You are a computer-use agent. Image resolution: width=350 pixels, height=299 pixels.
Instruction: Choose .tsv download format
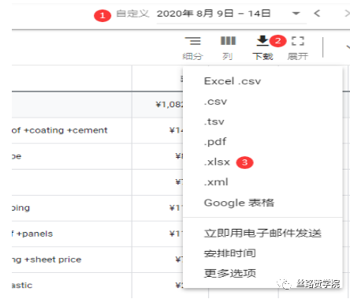(x=214, y=121)
